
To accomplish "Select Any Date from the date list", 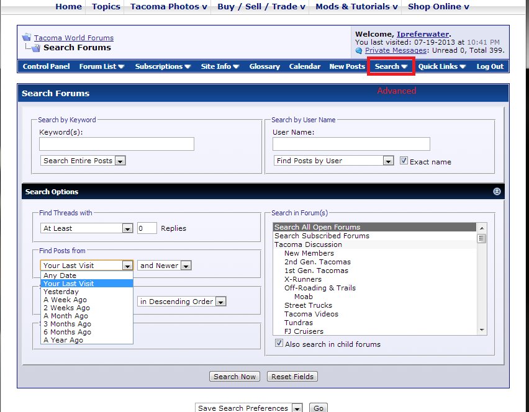I will 87,275.
